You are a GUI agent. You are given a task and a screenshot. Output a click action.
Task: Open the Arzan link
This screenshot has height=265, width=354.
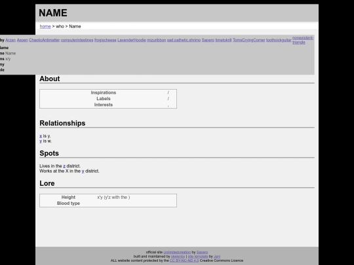[x=10, y=40]
